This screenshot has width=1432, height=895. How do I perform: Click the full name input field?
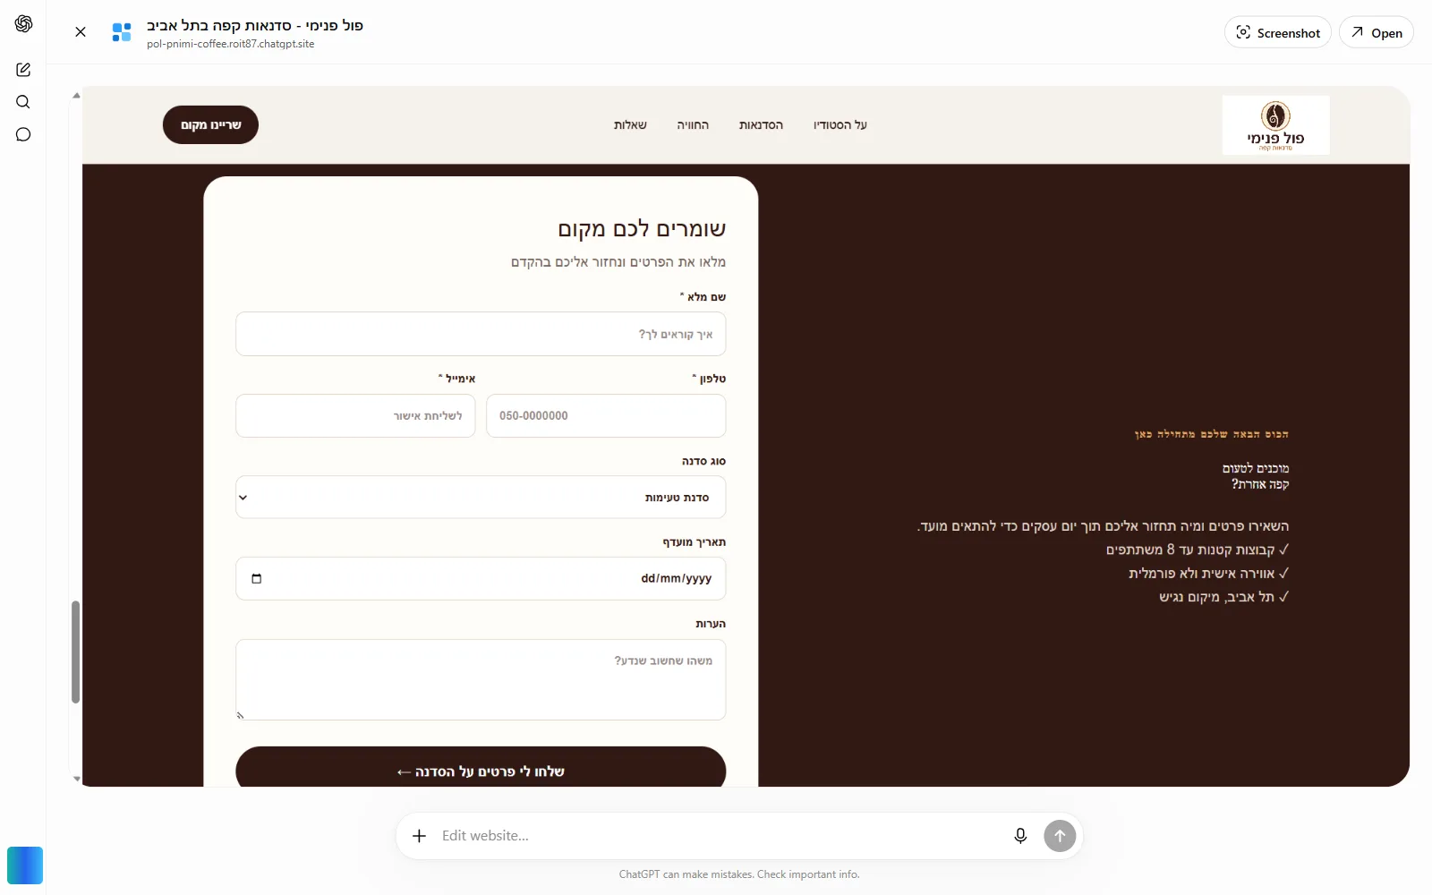481,334
